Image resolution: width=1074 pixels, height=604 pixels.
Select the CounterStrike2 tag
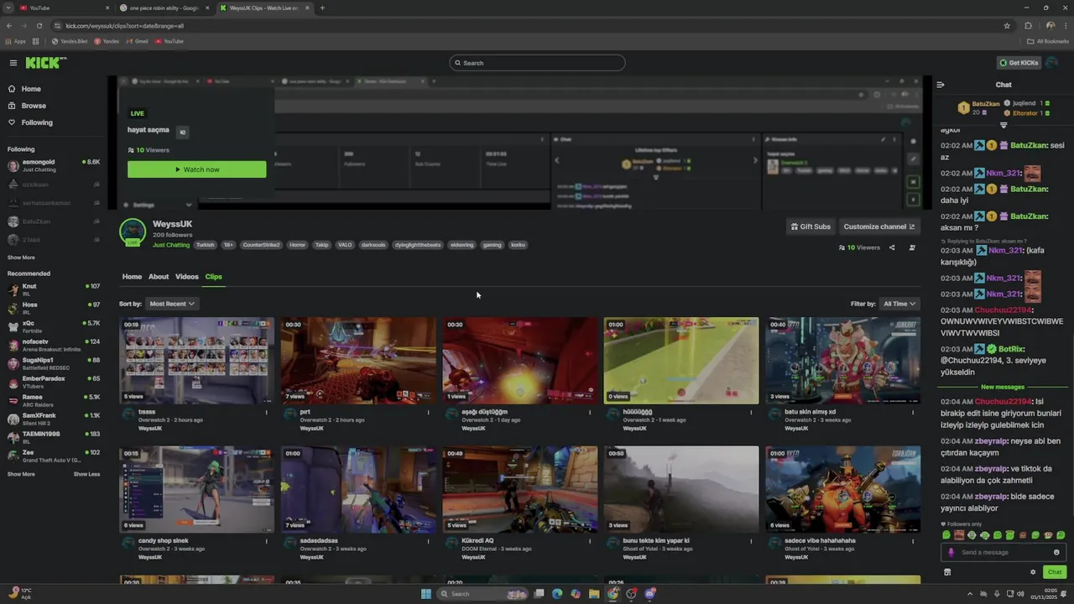click(261, 245)
